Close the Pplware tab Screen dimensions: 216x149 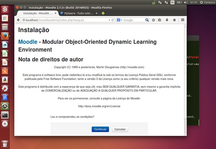tap(96, 13)
